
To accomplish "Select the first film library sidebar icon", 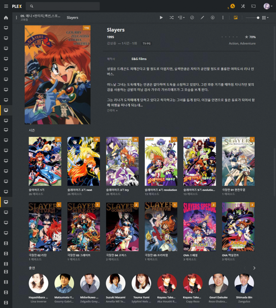I will click(6, 243).
